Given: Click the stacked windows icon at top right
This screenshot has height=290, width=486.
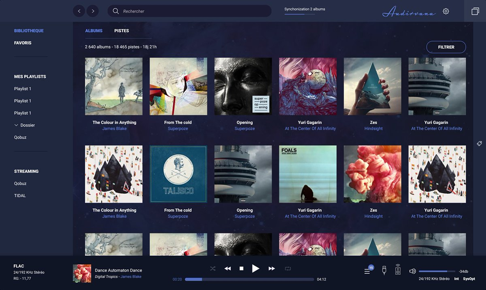Looking at the screenshot, I should 475,11.
